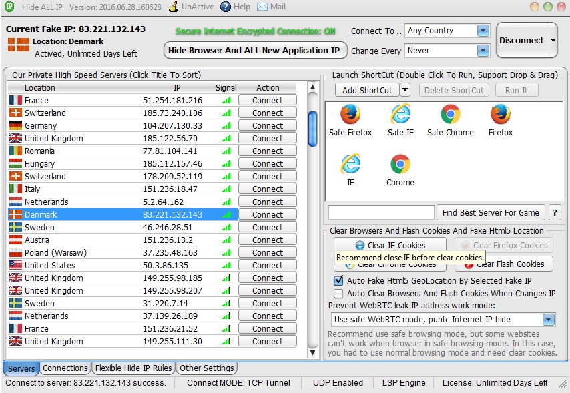570x393 pixels.
Task: Click the game name input field
Action: [381, 212]
